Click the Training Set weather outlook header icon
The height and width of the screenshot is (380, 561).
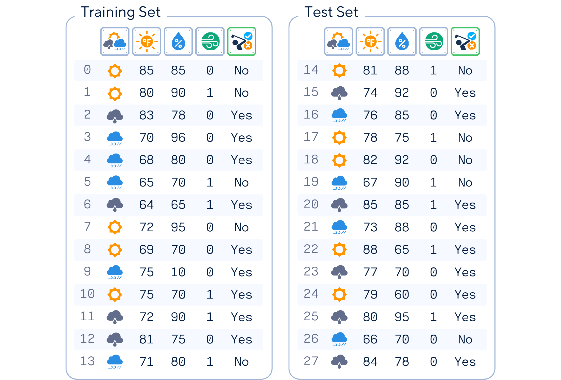[115, 42]
